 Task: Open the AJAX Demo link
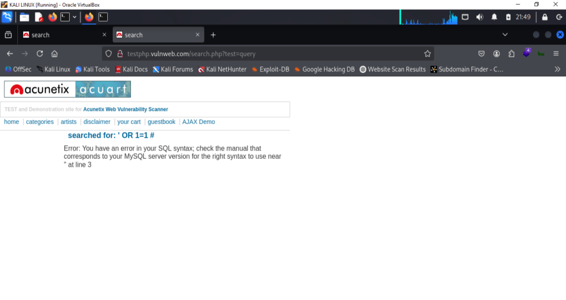click(x=198, y=122)
